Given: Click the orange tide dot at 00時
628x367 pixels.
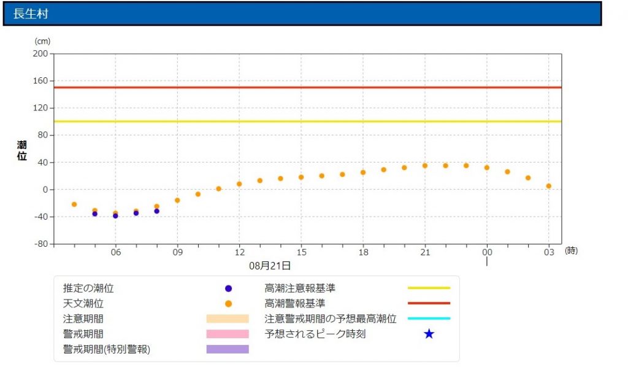Looking at the screenshot, I should tap(486, 168).
